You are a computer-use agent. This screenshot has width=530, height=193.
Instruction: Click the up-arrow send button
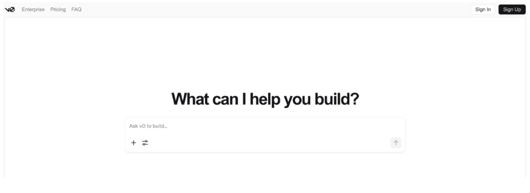[396, 143]
